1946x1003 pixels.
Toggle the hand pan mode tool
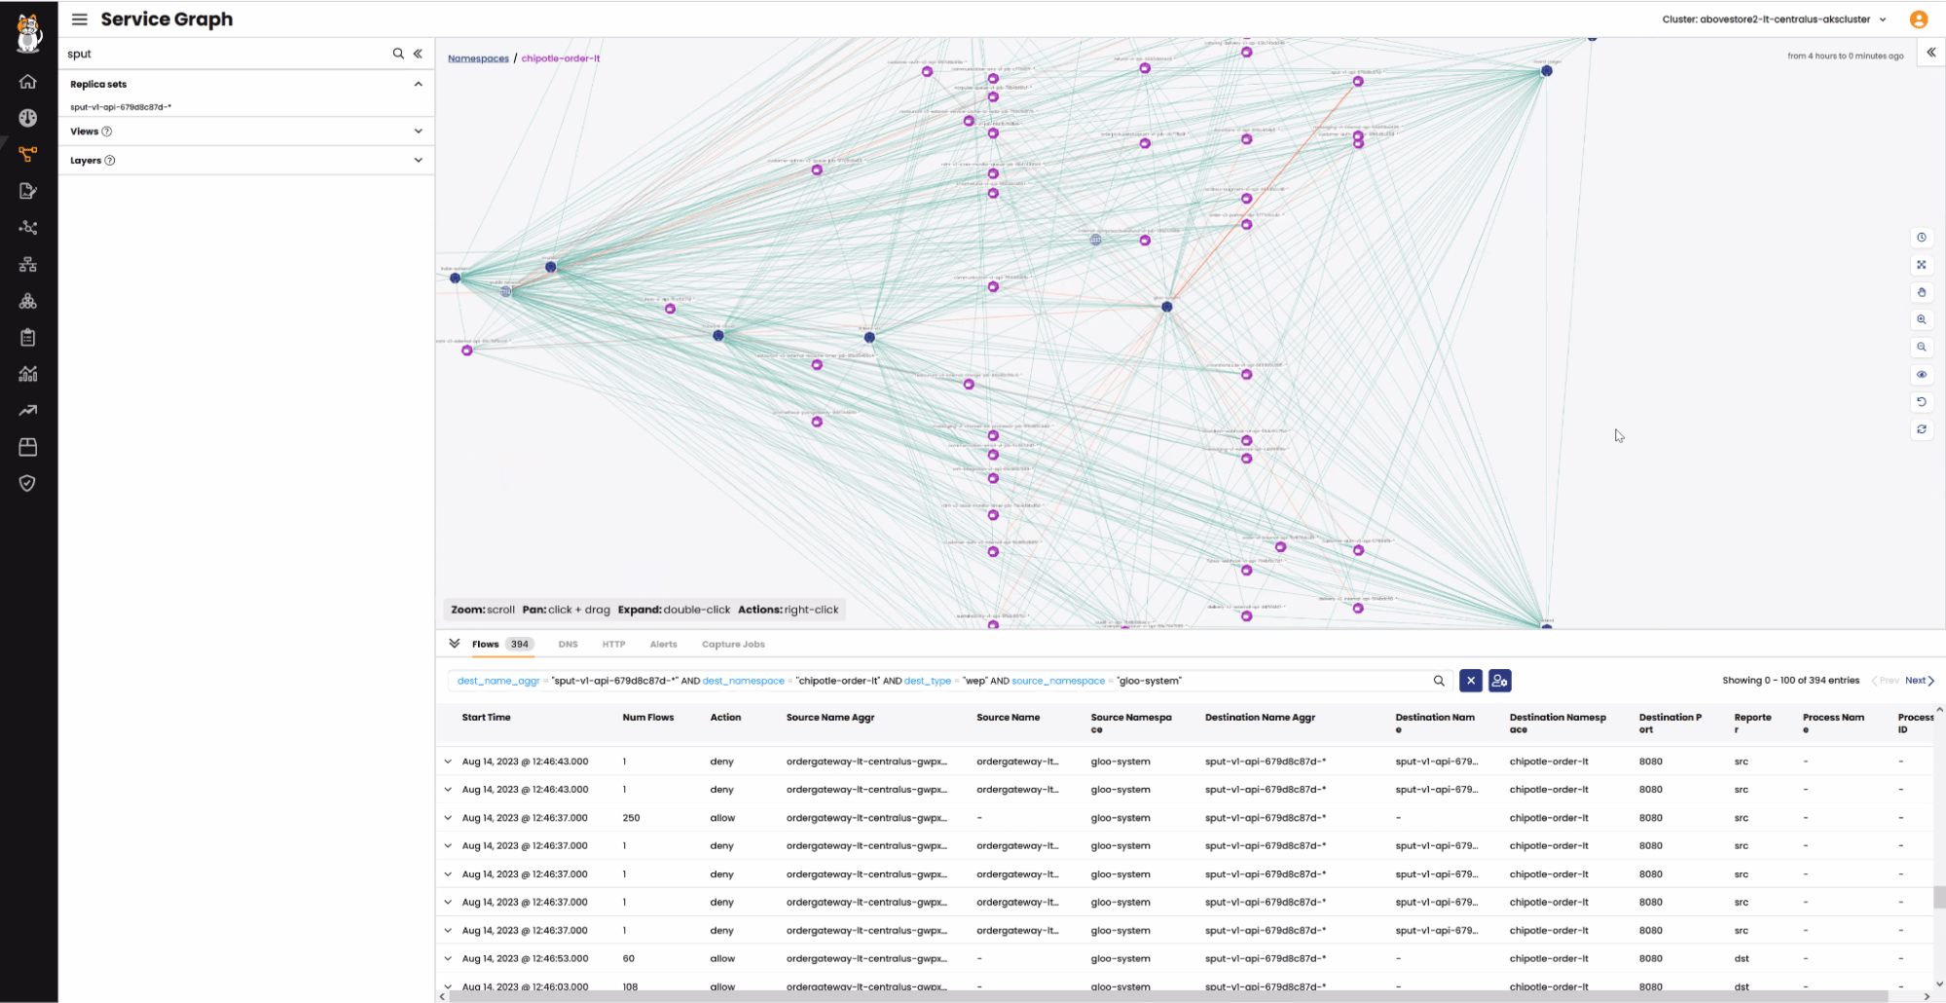pos(1922,292)
